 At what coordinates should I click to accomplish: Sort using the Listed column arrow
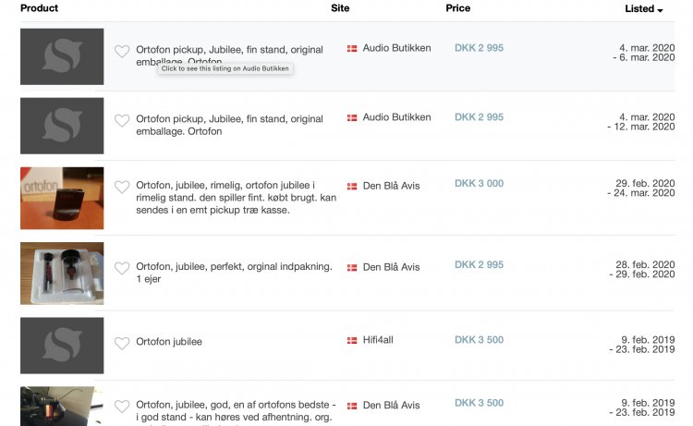point(660,9)
